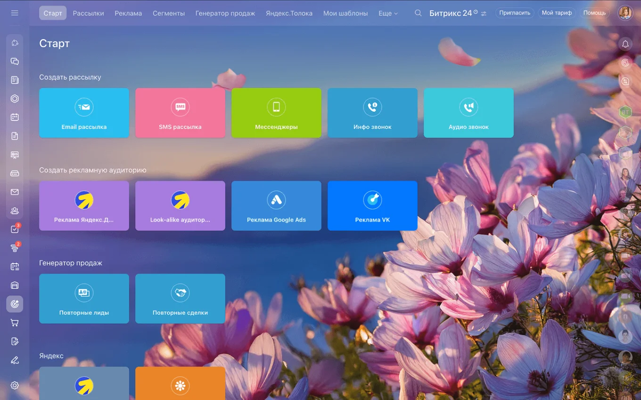Click the Пригласить button
641x400 pixels.
point(515,13)
